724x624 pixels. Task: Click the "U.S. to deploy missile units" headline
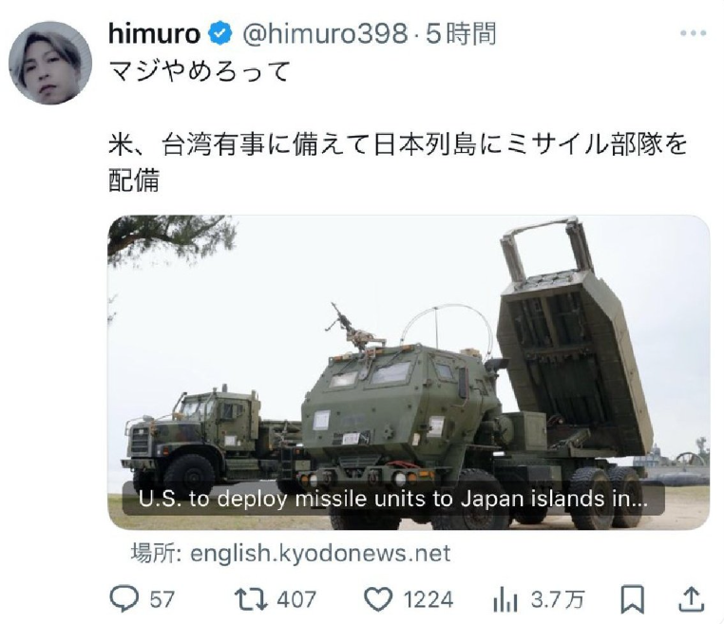pos(393,499)
